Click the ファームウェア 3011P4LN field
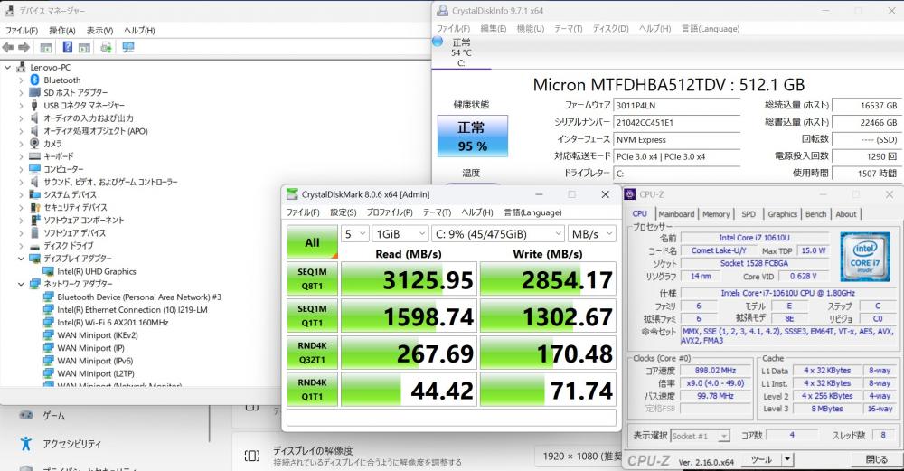The width and height of the screenshot is (904, 471). [677, 106]
